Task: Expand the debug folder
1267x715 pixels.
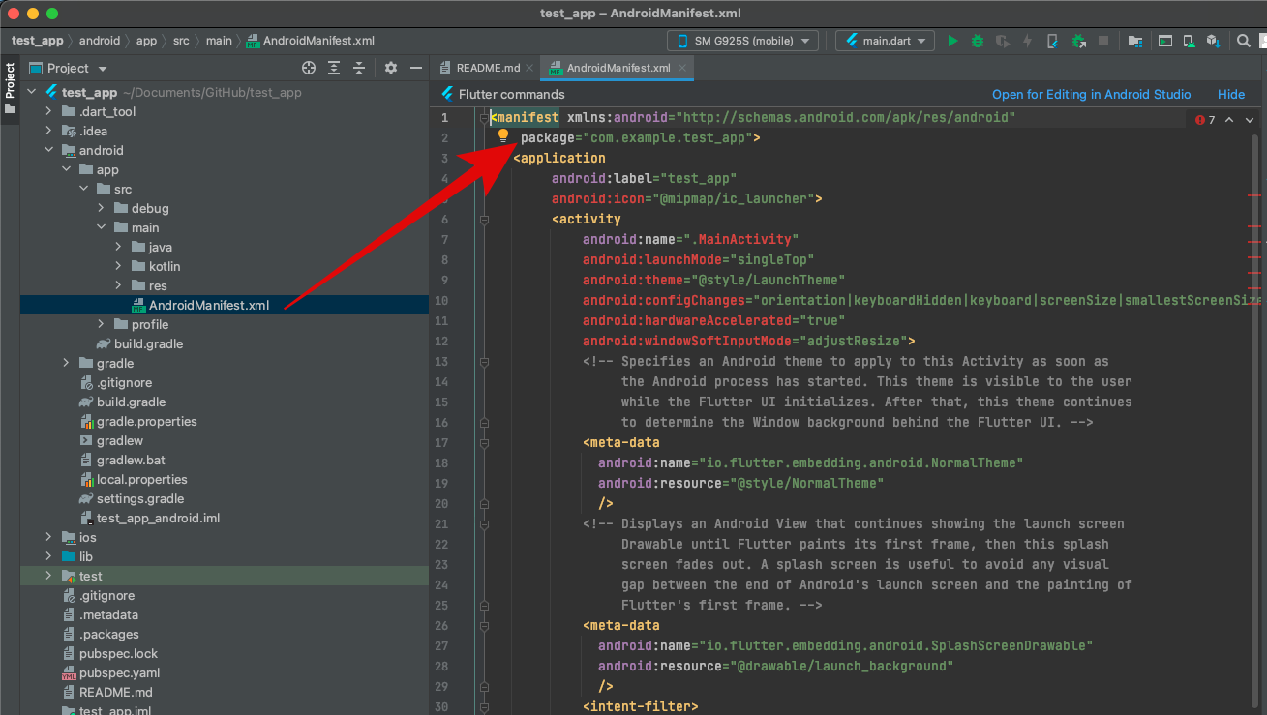Action: point(102,208)
